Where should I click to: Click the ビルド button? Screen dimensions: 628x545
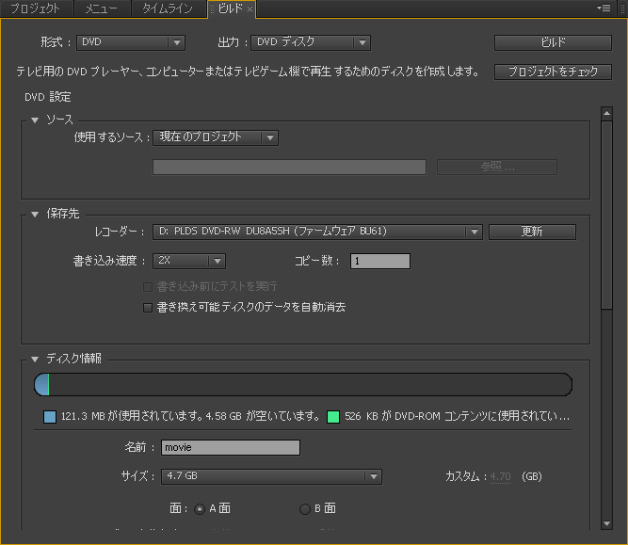(553, 42)
